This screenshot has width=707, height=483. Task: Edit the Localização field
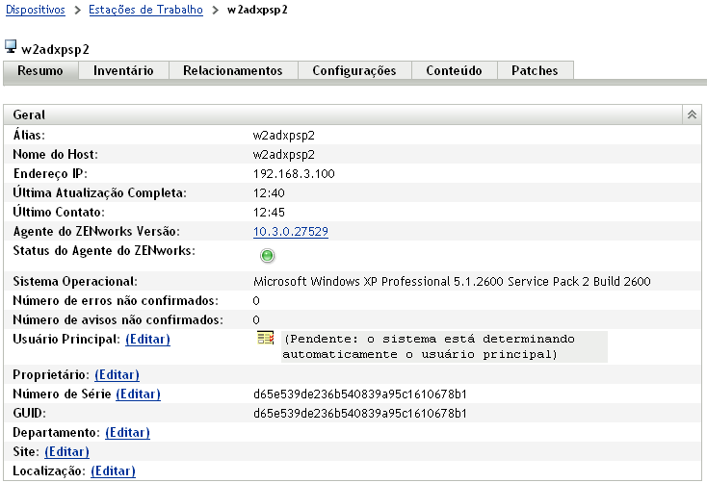click(113, 471)
